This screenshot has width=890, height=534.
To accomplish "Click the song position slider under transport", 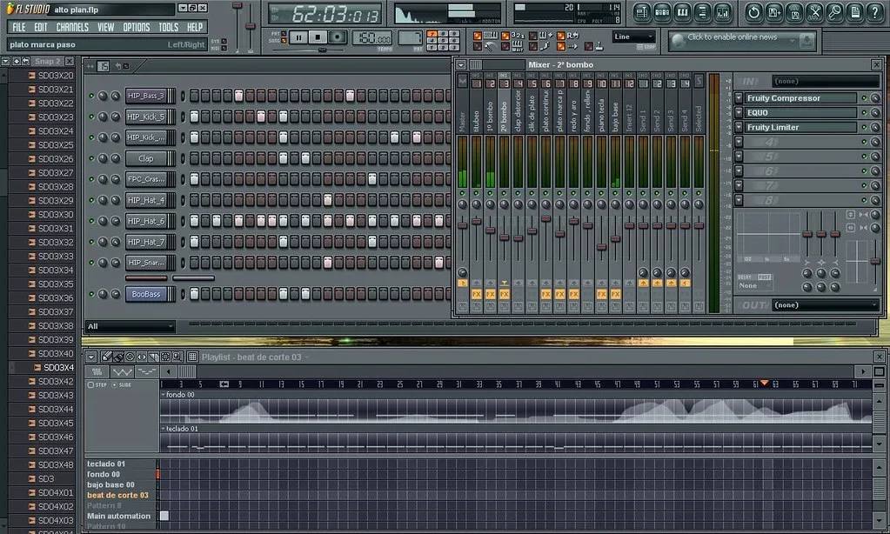I will pyautogui.click(x=321, y=50).
